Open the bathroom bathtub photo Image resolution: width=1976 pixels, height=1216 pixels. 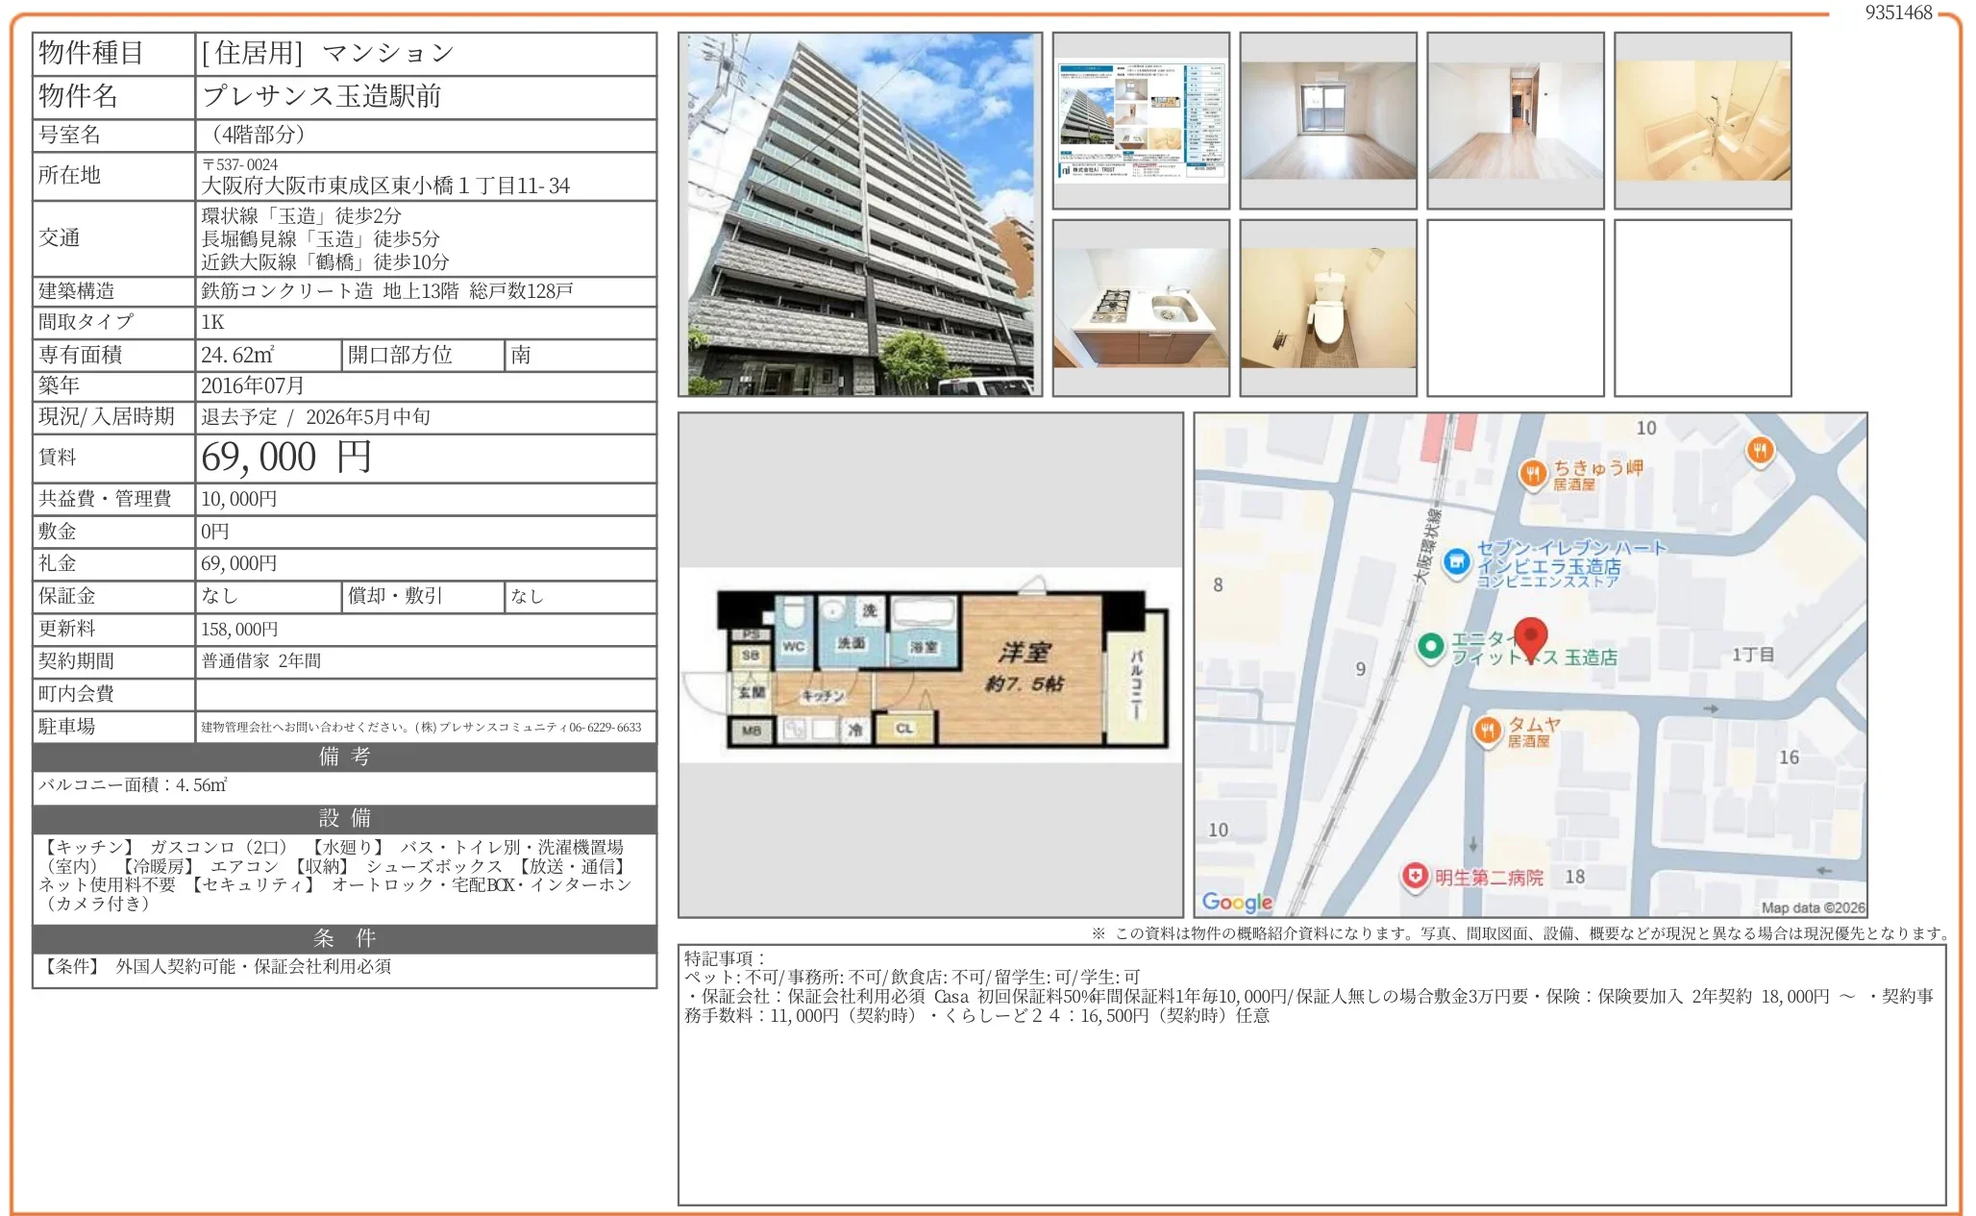(x=1702, y=121)
